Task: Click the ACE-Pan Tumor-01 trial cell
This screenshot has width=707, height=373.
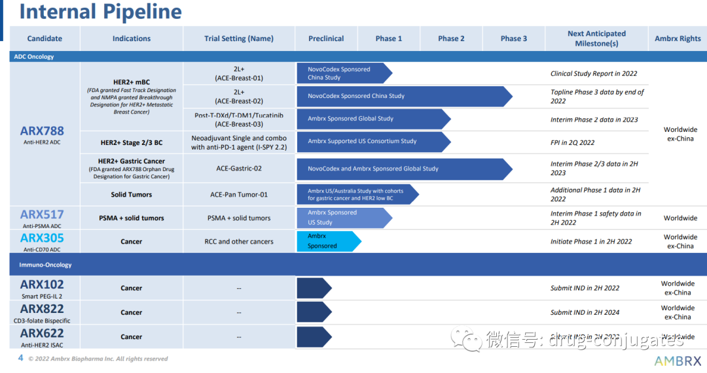Action: click(x=239, y=195)
